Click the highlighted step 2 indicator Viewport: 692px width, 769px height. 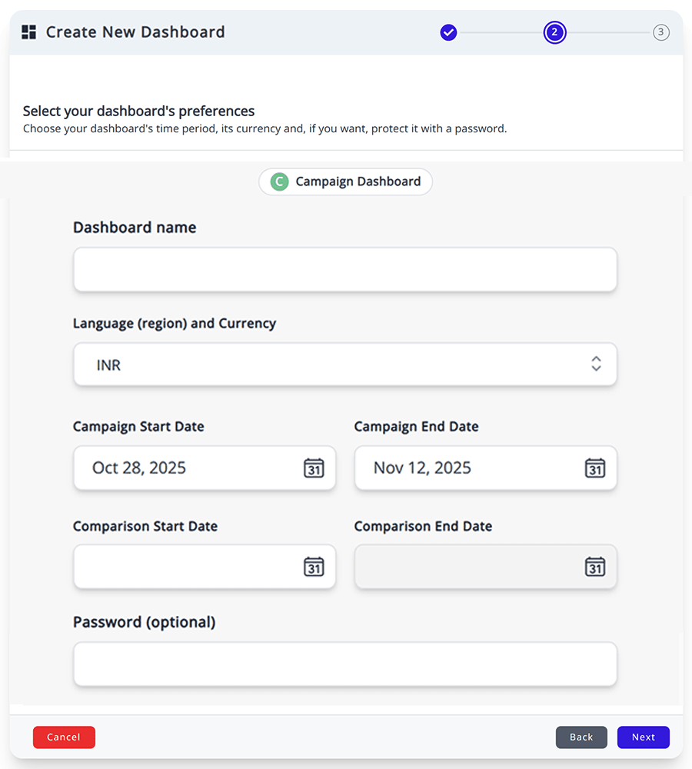pos(554,32)
